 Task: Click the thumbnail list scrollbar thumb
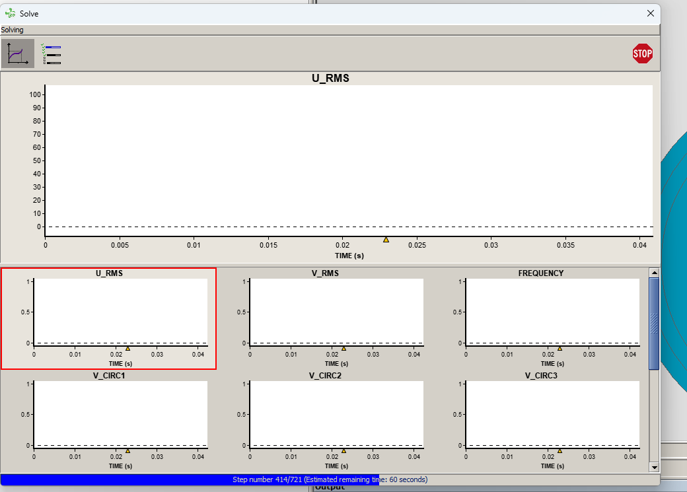click(x=654, y=324)
